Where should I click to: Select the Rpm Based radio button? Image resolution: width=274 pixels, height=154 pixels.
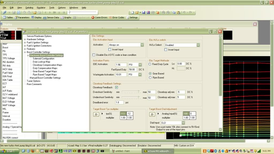click(x=150, y=78)
